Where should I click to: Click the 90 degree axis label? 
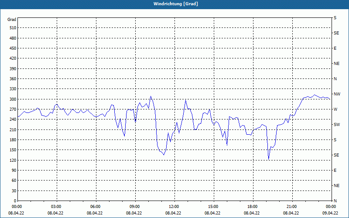[14, 170]
